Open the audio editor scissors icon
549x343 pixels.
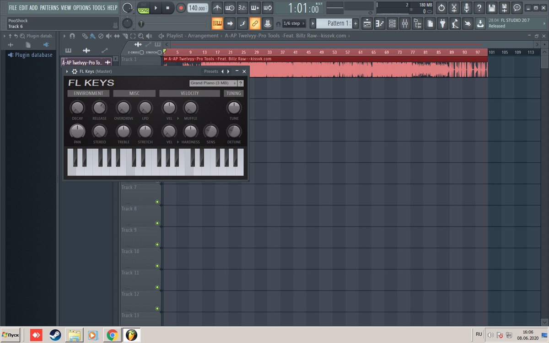(454, 8)
